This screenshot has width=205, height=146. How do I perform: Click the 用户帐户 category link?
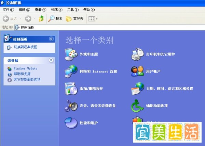[x=153, y=71]
